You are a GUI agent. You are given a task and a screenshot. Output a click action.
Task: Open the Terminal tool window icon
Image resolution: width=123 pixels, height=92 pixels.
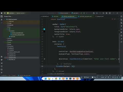[x=2, y=70]
